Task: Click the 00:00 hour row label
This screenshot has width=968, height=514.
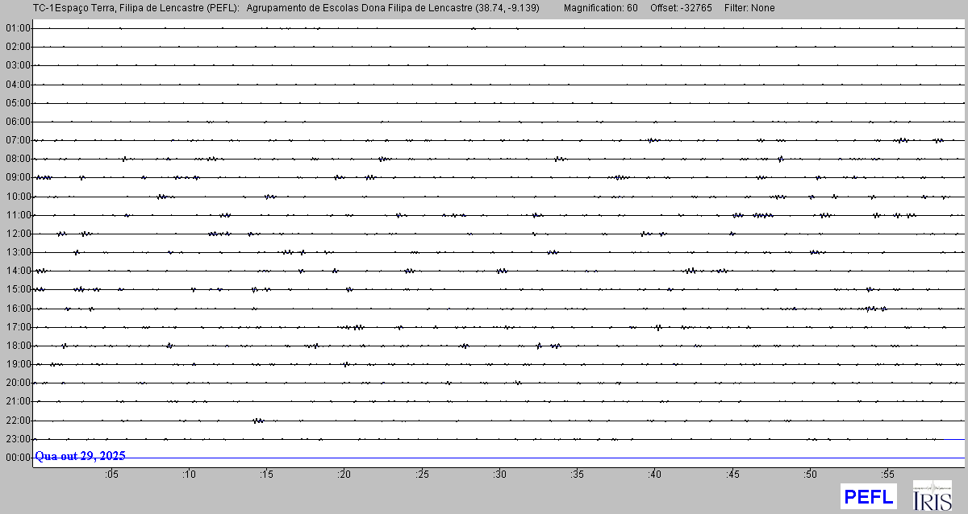Action: pyautogui.click(x=18, y=458)
